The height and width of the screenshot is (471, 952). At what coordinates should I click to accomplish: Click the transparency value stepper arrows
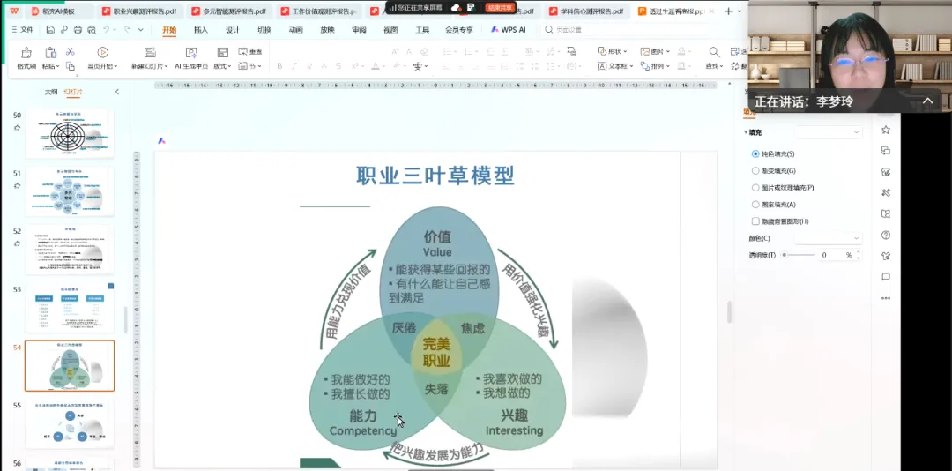[x=858, y=255]
